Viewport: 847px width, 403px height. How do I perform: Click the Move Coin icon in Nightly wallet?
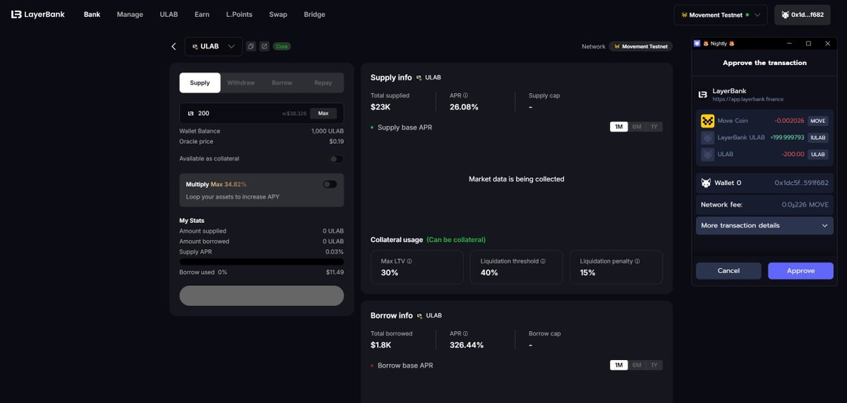coord(707,121)
